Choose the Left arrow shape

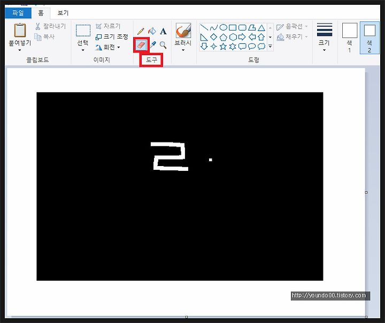[x=252, y=37]
